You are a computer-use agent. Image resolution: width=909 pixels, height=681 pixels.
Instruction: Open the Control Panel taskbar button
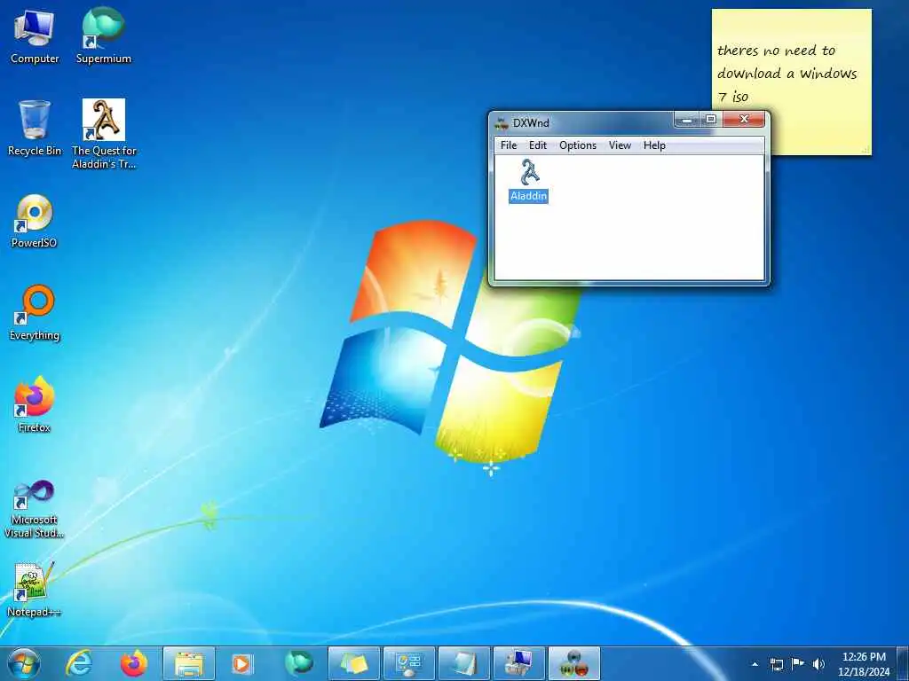[408, 663]
